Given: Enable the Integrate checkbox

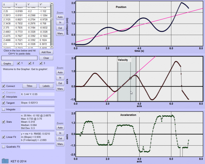Looking at the screenshot, I should point(3,109).
